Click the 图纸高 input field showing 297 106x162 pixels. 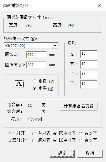[x=36, y=65]
